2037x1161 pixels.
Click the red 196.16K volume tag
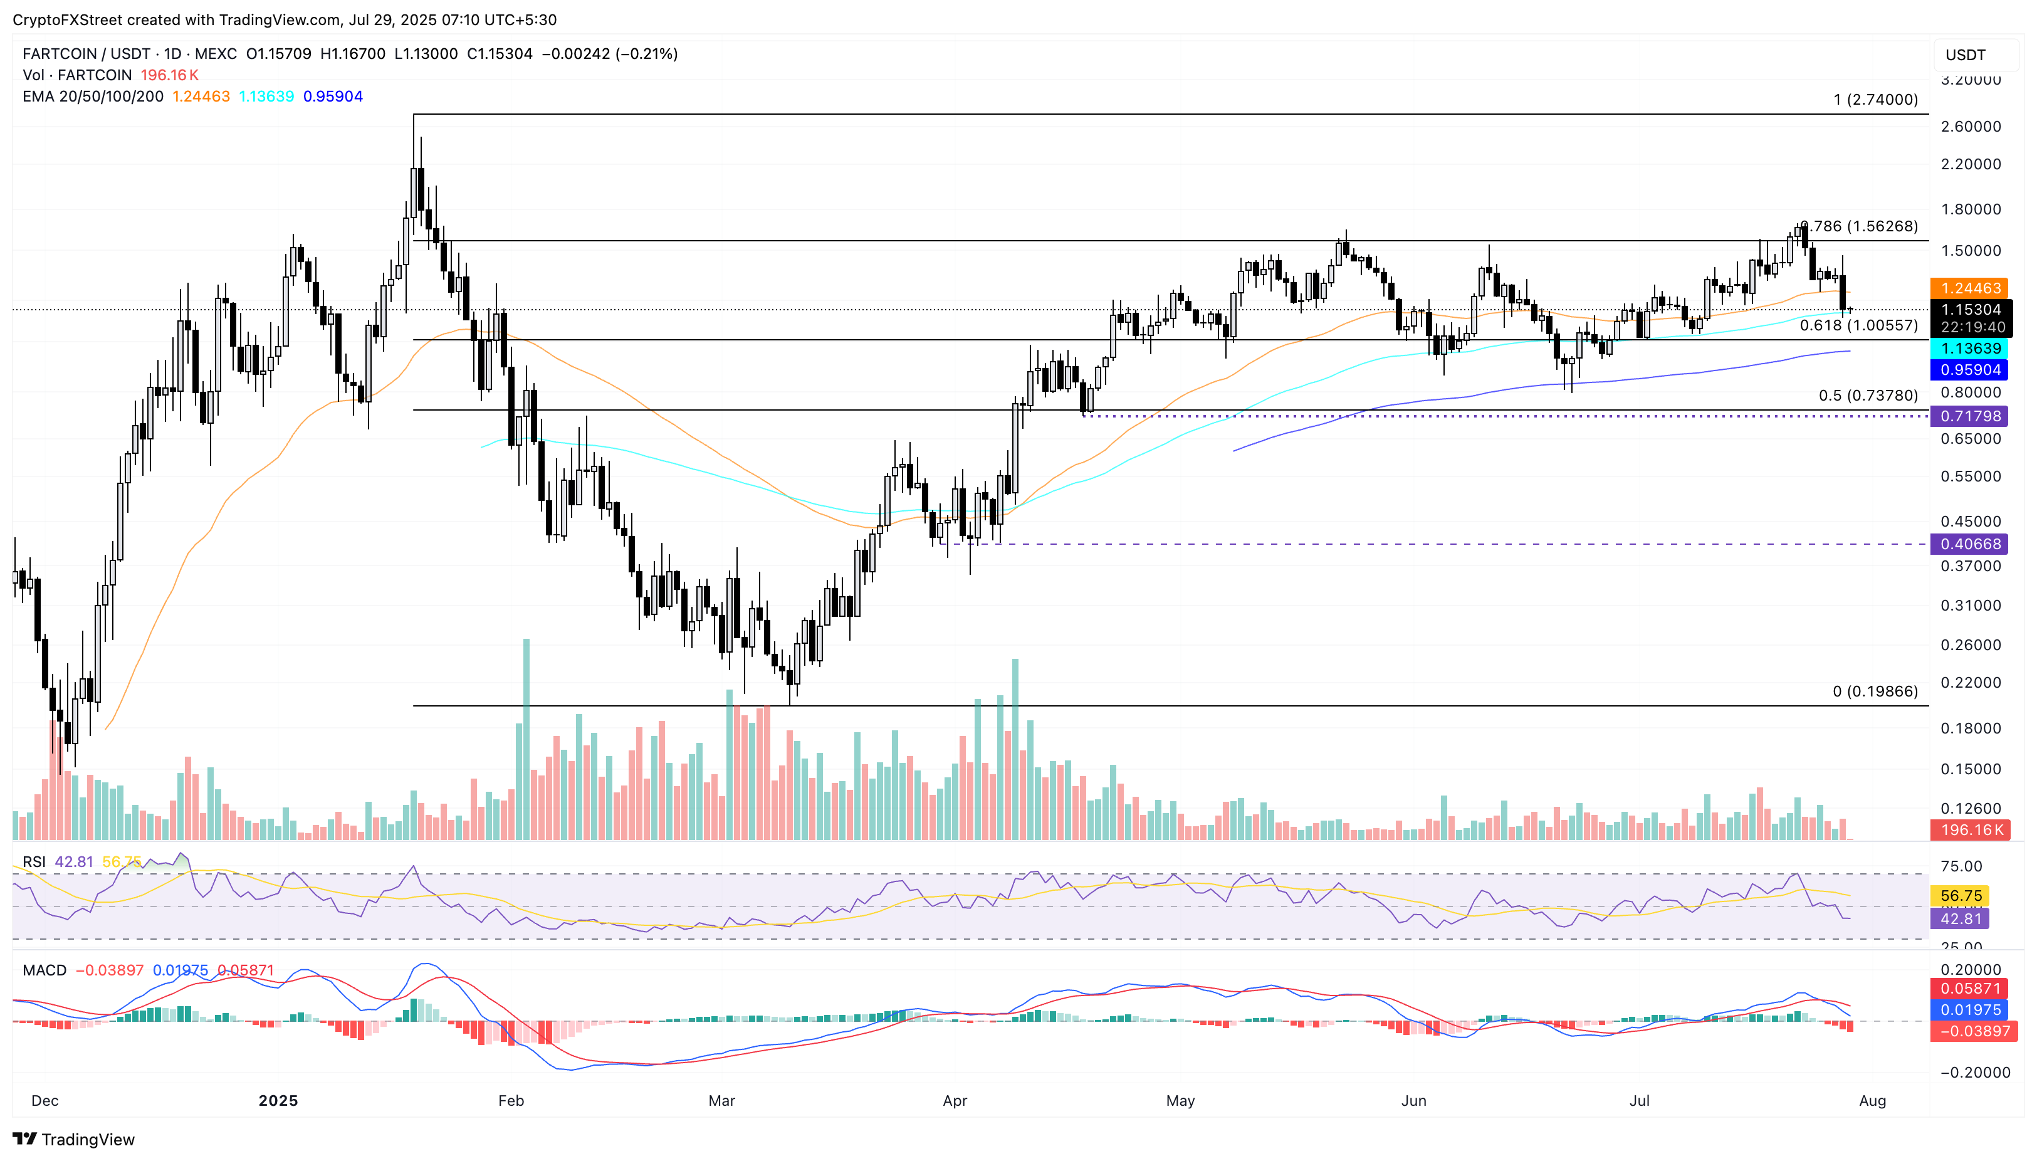point(1969,830)
